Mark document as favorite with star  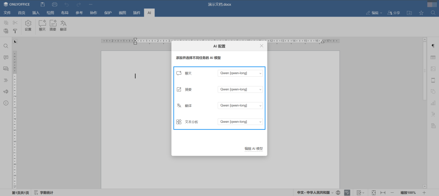click(x=421, y=13)
